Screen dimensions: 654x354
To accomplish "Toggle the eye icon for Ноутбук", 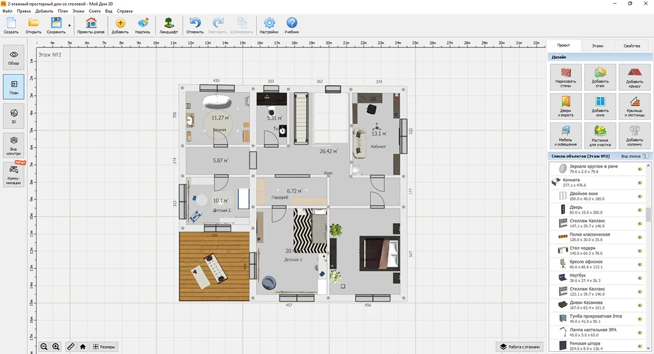I will pyautogui.click(x=640, y=278).
